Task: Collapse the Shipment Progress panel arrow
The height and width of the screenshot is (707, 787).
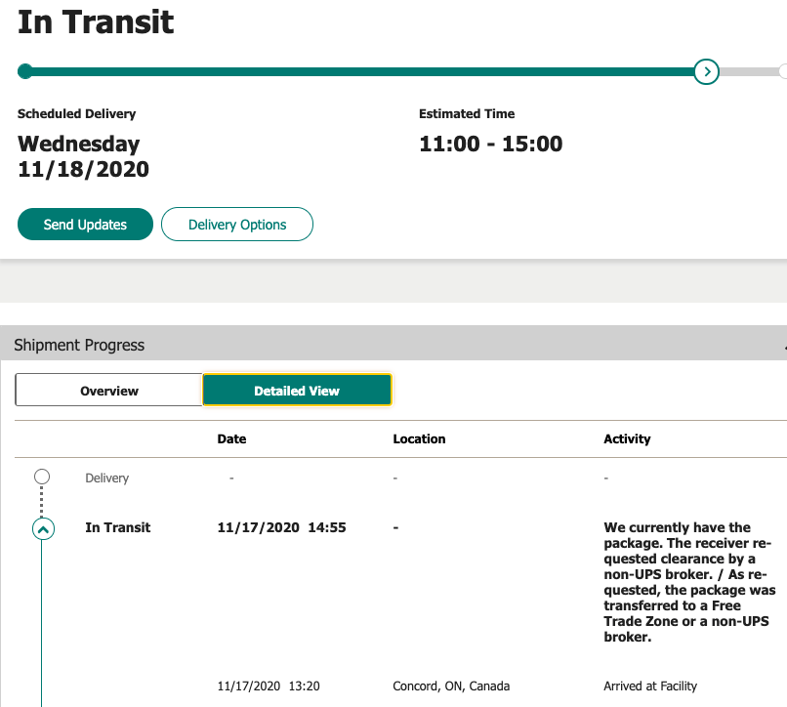Action: tap(784, 347)
